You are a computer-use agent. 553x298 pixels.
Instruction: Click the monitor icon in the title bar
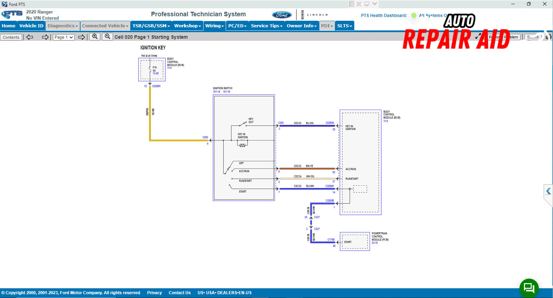pyautogui.click(x=367, y=4)
